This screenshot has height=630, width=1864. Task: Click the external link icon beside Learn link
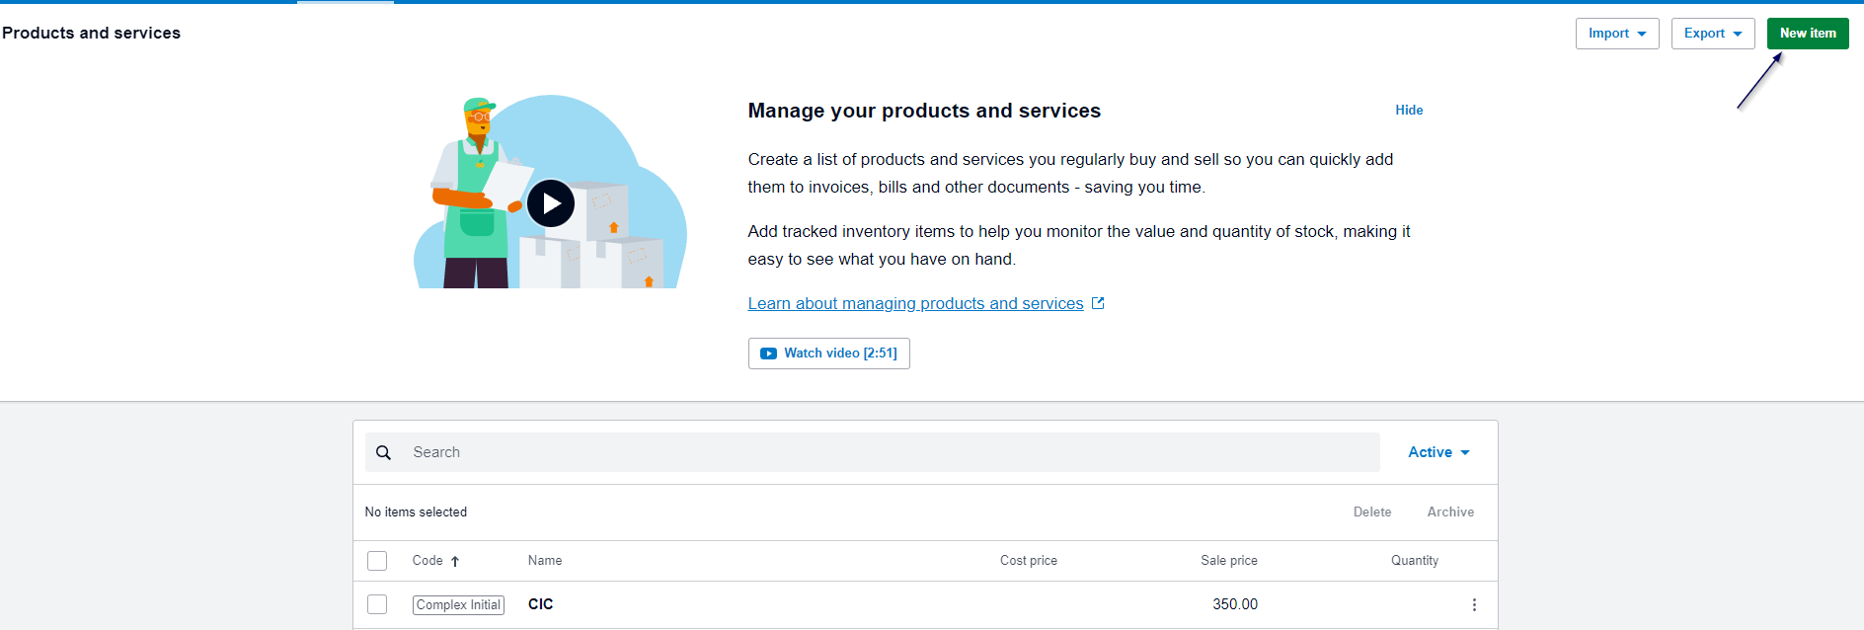coord(1098,303)
